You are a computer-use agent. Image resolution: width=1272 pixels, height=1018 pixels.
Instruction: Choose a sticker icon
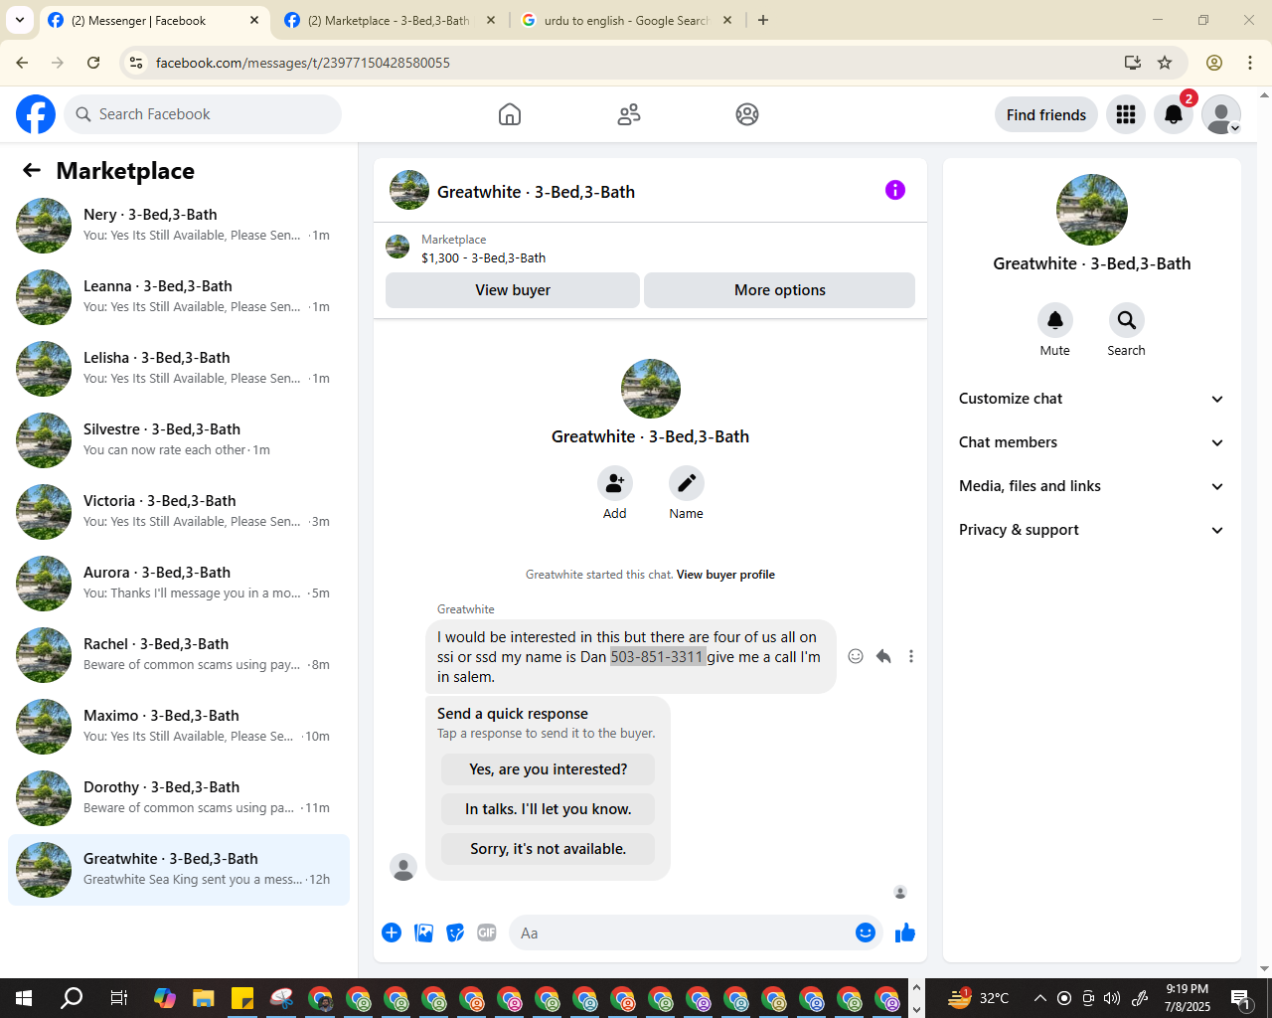(455, 933)
